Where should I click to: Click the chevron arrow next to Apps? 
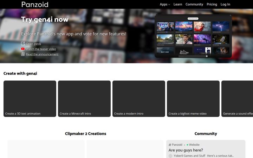click(169, 5)
